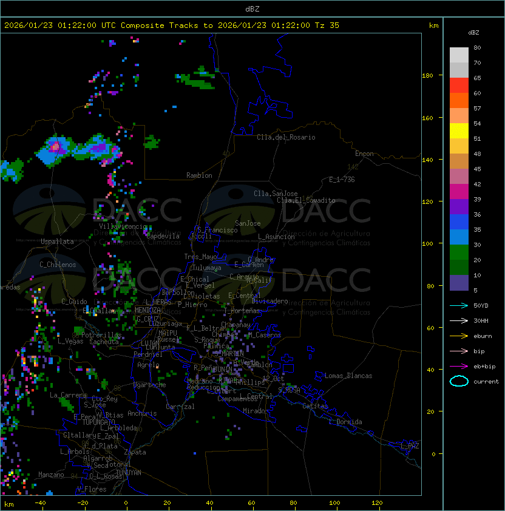The image size is (505, 511).
Task: Pick the red 60-65 dBZ color band
Action: coord(459,86)
